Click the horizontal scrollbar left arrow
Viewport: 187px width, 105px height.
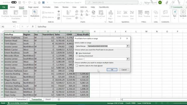pos(121,99)
